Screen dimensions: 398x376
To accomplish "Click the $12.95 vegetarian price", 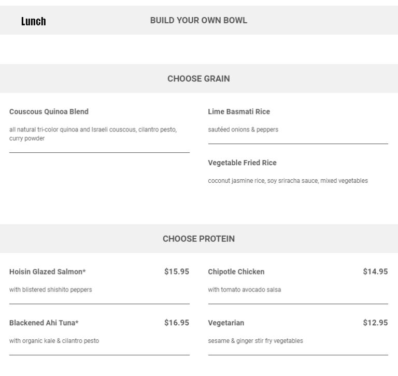I will 375,323.
